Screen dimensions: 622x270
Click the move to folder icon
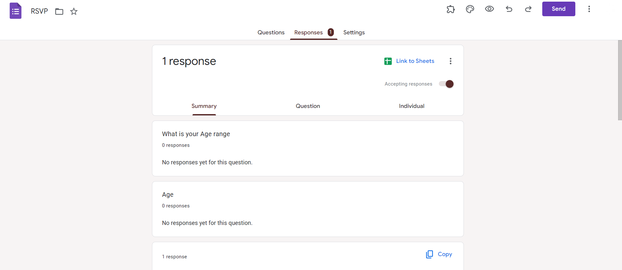[59, 12]
